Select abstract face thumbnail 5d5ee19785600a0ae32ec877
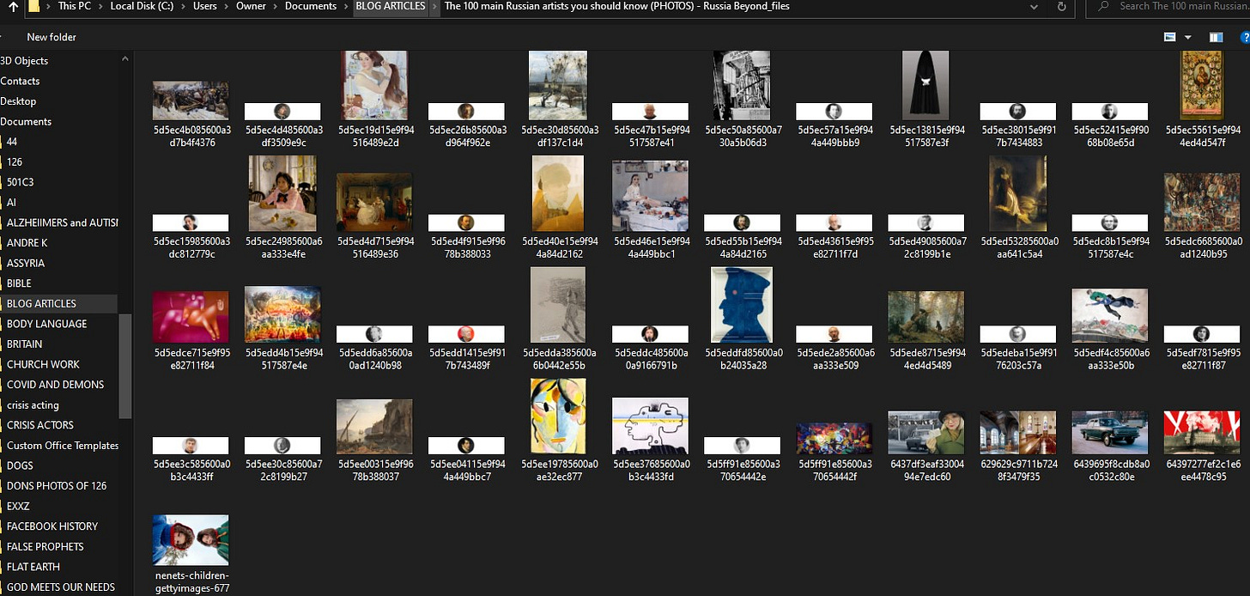1250x596 pixels. click(x=558, y=417)
